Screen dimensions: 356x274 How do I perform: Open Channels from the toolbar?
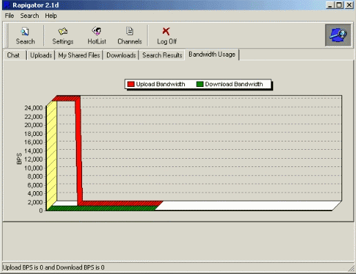(x=130, y=31)
